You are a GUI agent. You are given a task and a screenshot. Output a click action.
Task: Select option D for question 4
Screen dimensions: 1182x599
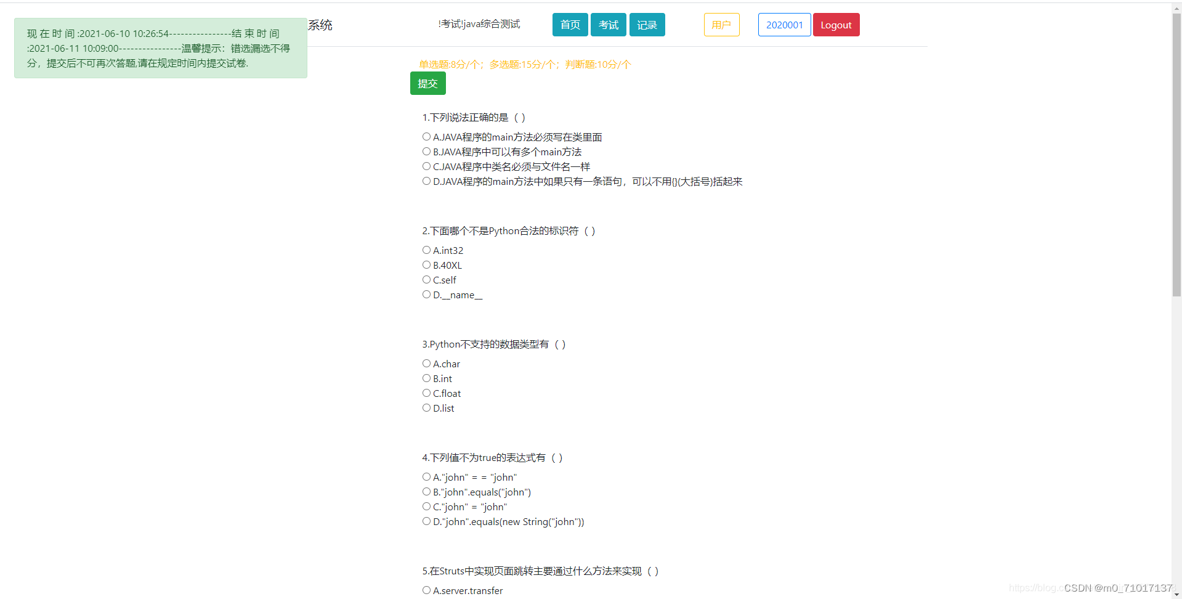click(426, 521)
